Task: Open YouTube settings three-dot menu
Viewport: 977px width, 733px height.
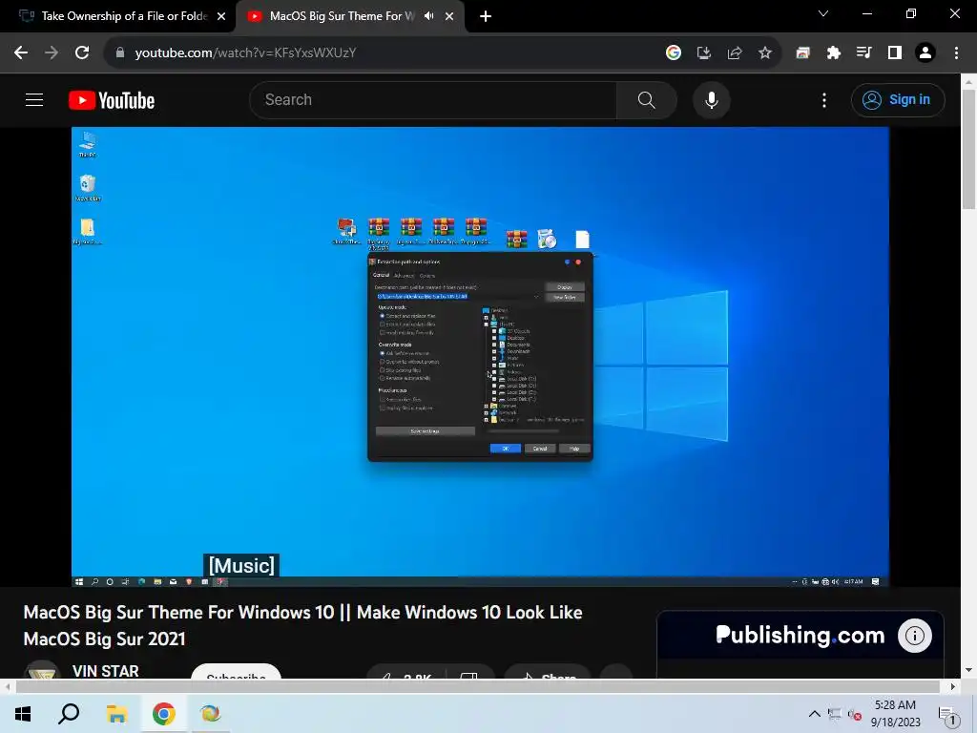Action: [x=824, y=99]
